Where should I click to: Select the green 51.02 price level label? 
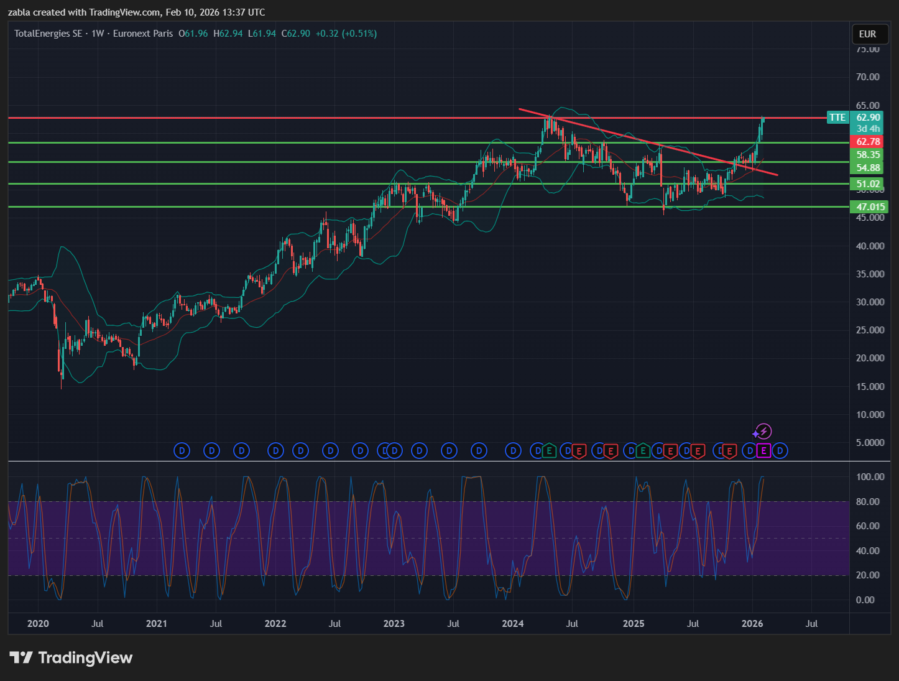tap(868, 184)
